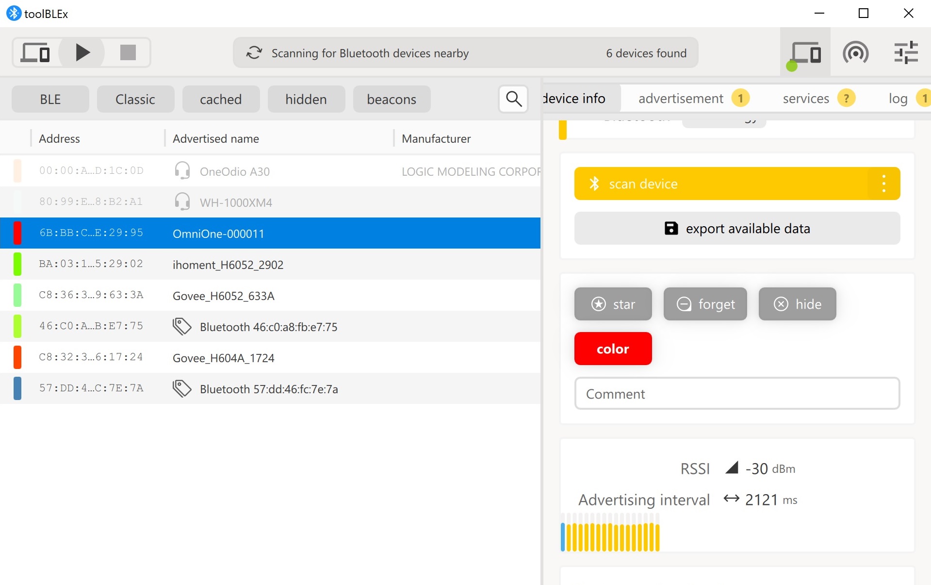Click the services tab question badge

[x=846, y=98]
